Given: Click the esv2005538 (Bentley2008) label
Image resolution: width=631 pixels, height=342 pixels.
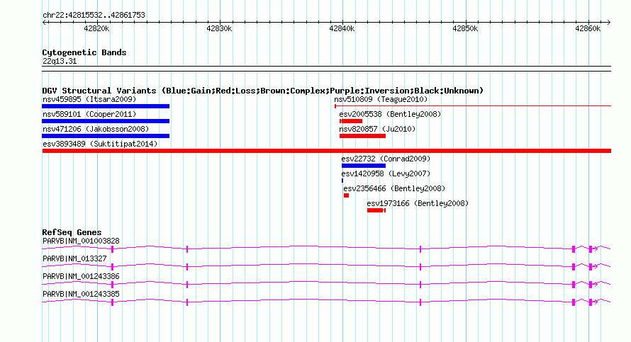Looking at the screenshot, I should click(x=390, y=114).
